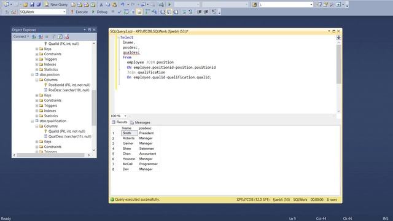The image size is (393, 221).
Task: Open the SQLWork database dropdown
Action: tap(64, 12)
